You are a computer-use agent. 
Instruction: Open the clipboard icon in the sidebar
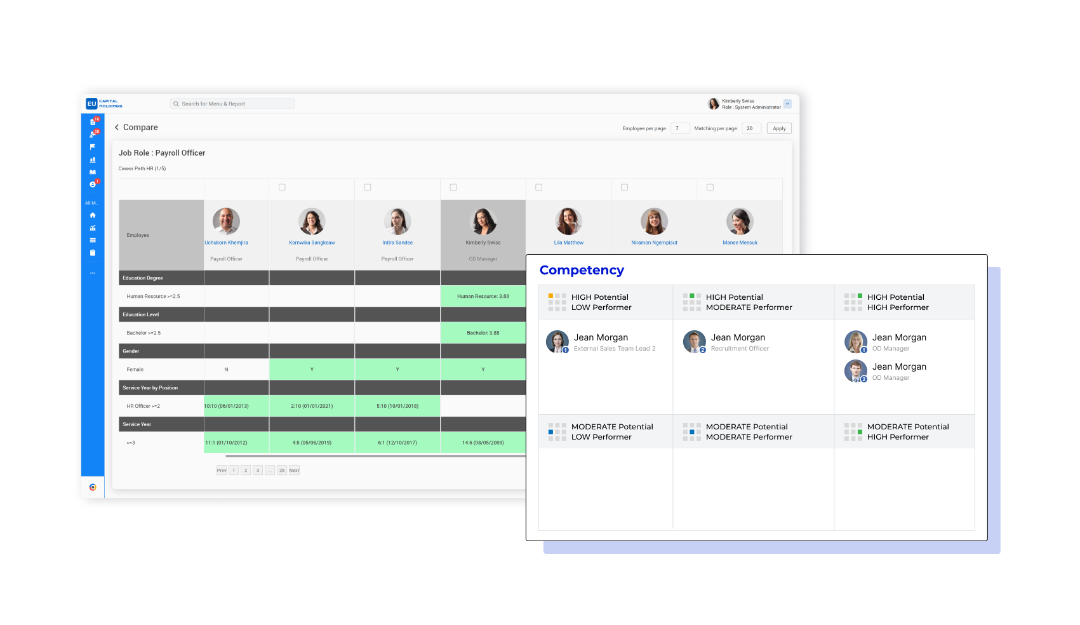93,253
